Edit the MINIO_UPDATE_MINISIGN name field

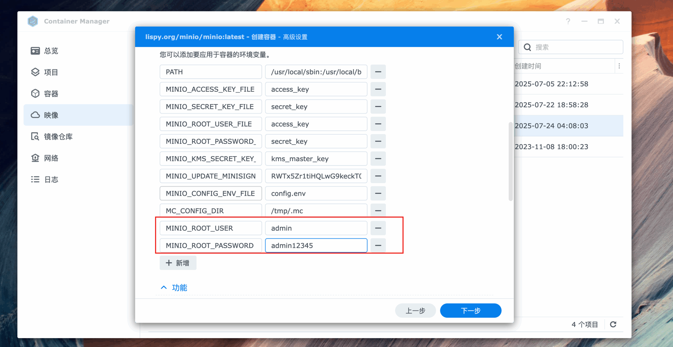click(x=211, y=176)
